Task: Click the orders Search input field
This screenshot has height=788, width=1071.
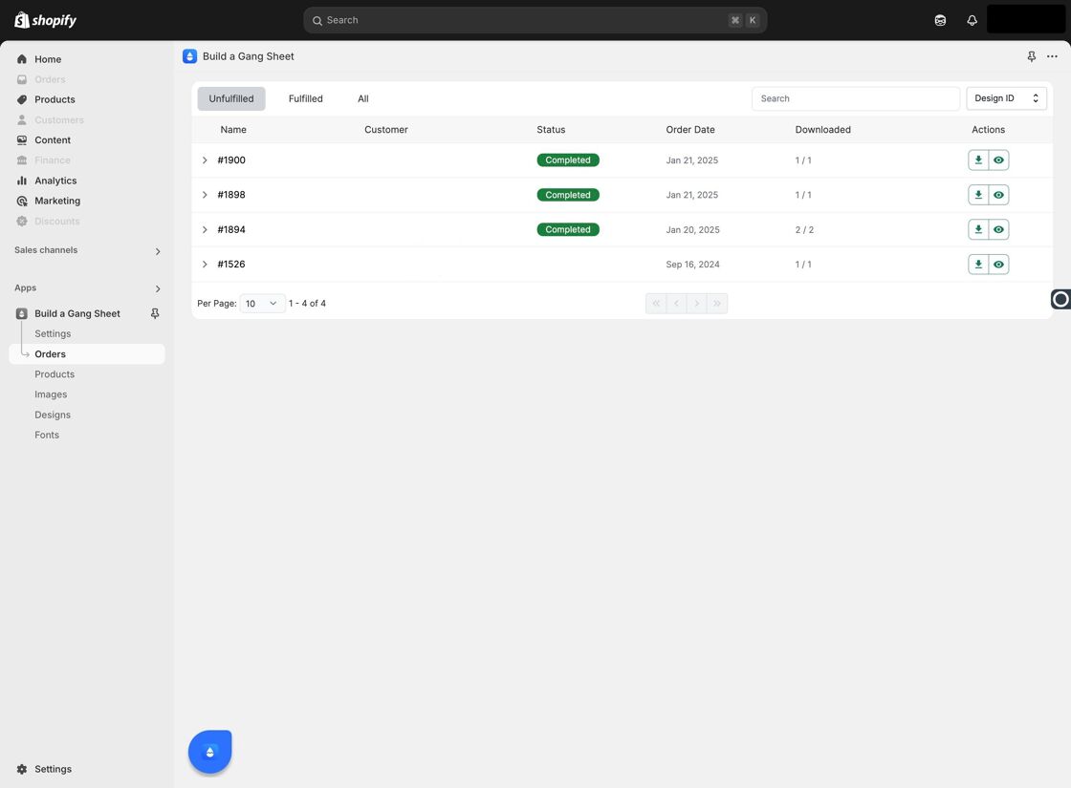Action: coord(856,98)
